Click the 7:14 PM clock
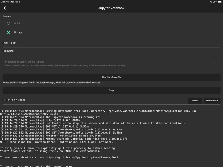The width and height of the screenshot is (223, 167). click(5, 2)
